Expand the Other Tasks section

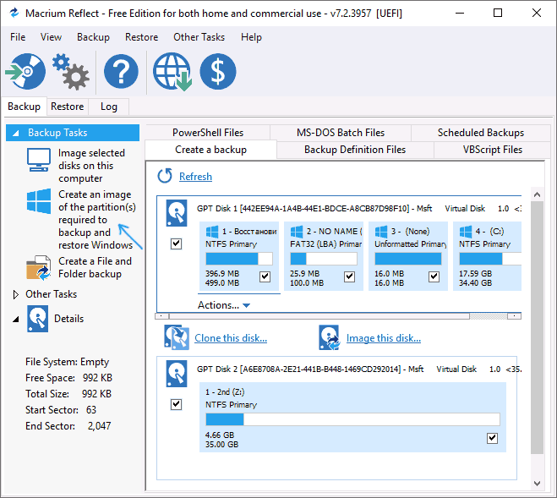[15, 294]
